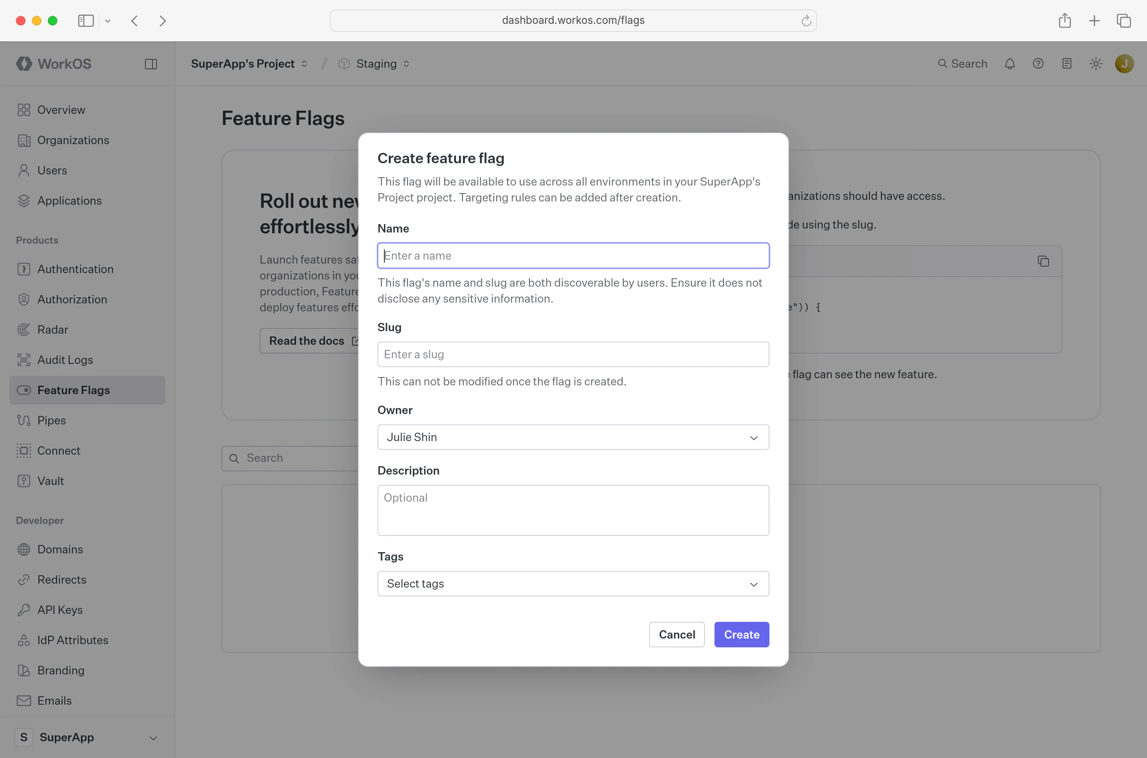Focus the Description text area
This screenshot has width=1147, height=758.
click(x=573, y=510)
